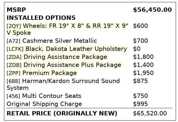Select the $1,800 price value
The height and width of the screenshot is (122, 178).
(x=143, y=57)
